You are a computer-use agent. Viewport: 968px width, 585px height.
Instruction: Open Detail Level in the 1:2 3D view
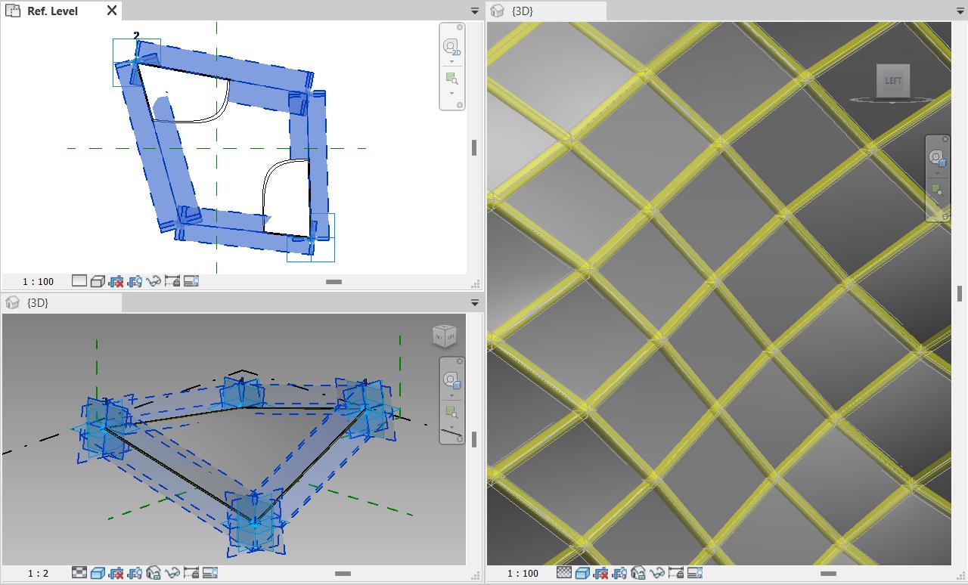(79, 573)
